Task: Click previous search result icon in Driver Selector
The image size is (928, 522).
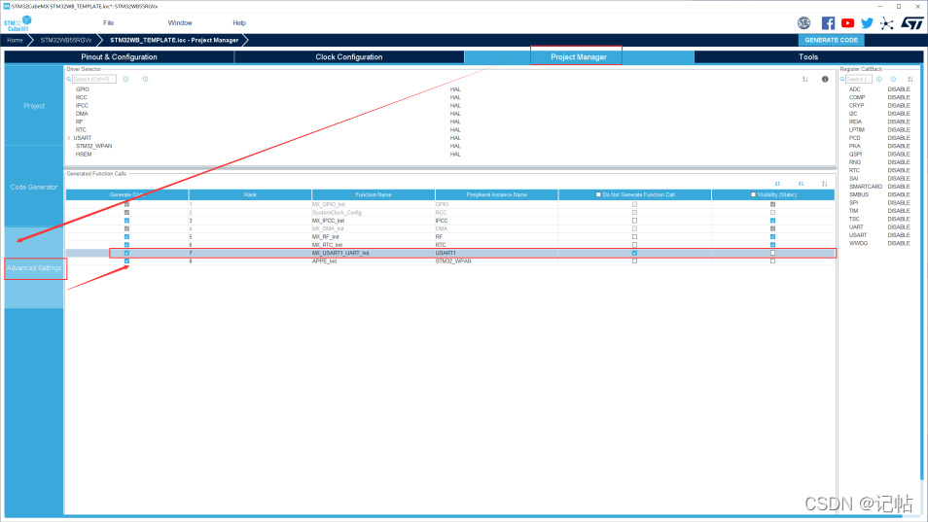Action: (126, 79)
